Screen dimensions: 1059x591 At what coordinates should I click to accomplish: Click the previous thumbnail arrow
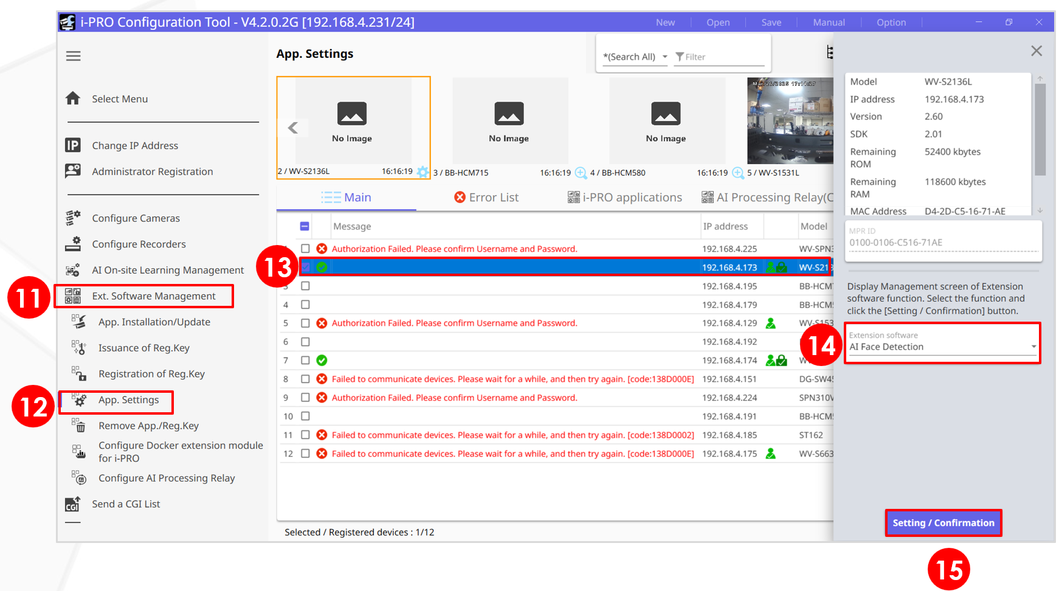[x=293, y=128]
